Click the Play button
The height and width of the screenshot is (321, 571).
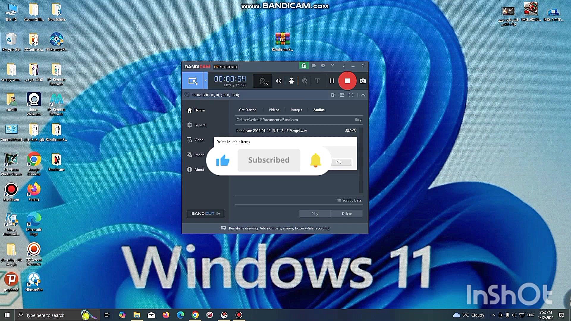click(x=315, y=214)
